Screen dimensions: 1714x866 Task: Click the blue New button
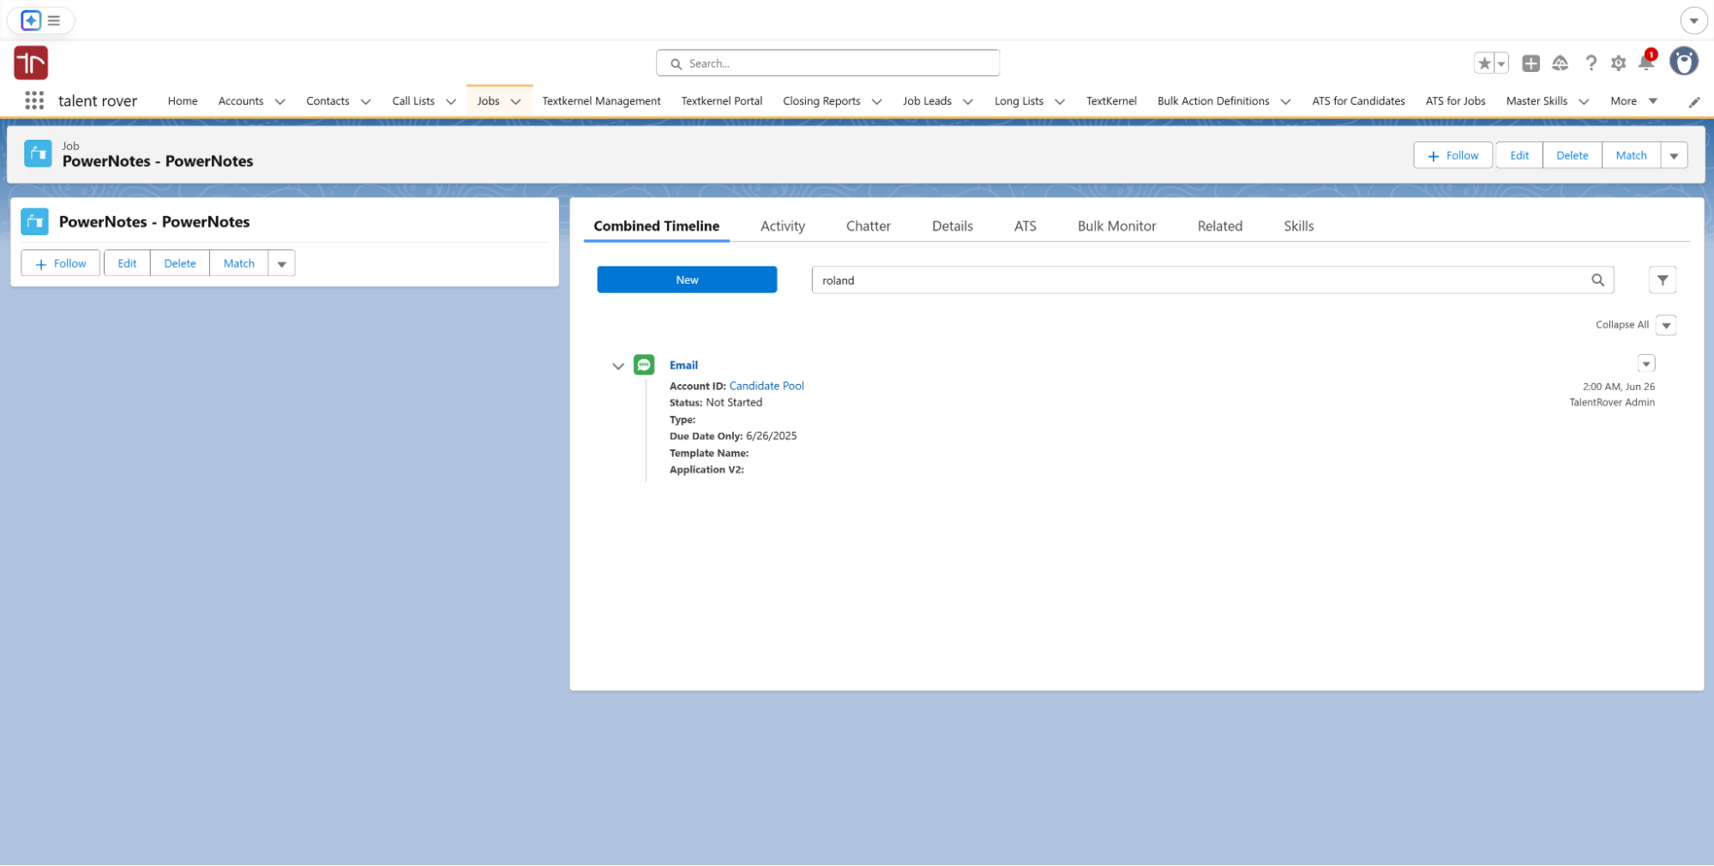[687, 280]
